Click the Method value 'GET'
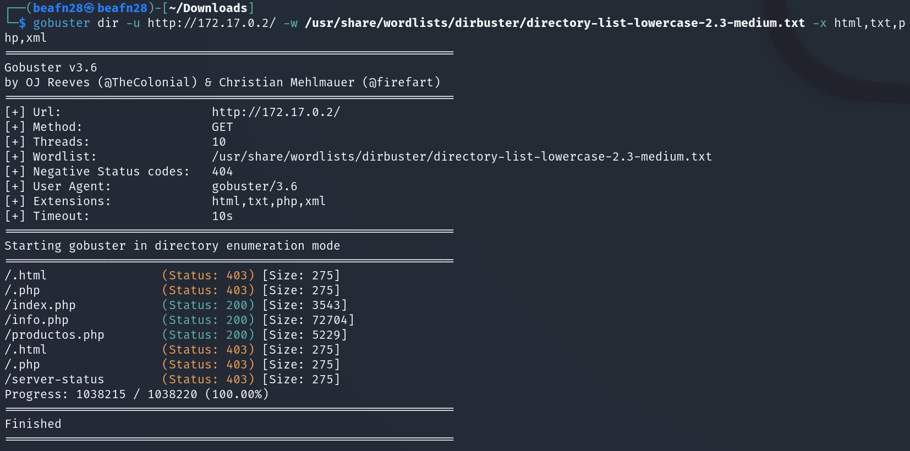 point(222,127)
